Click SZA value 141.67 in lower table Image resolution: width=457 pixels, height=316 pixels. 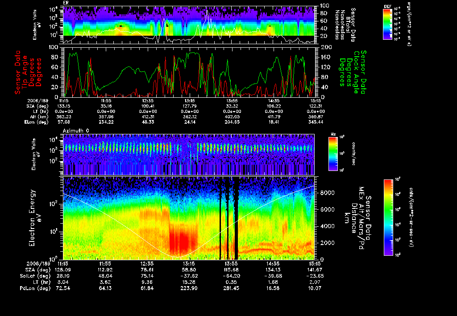[x=315, y=270]
